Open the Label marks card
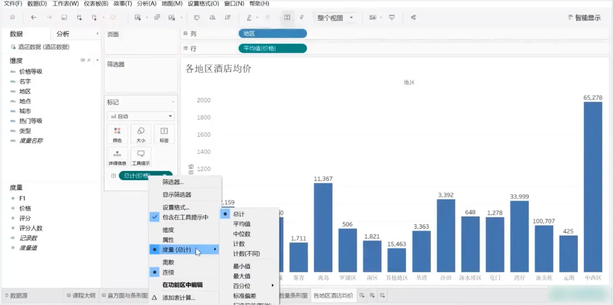This screenshot has height=305, width=613. [164, 134]
